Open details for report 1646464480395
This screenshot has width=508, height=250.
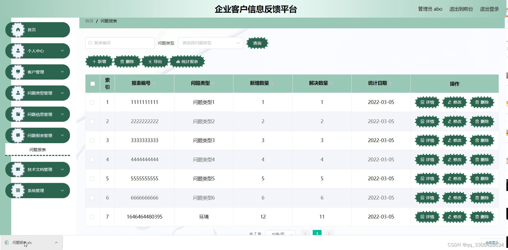click(427, 217)
